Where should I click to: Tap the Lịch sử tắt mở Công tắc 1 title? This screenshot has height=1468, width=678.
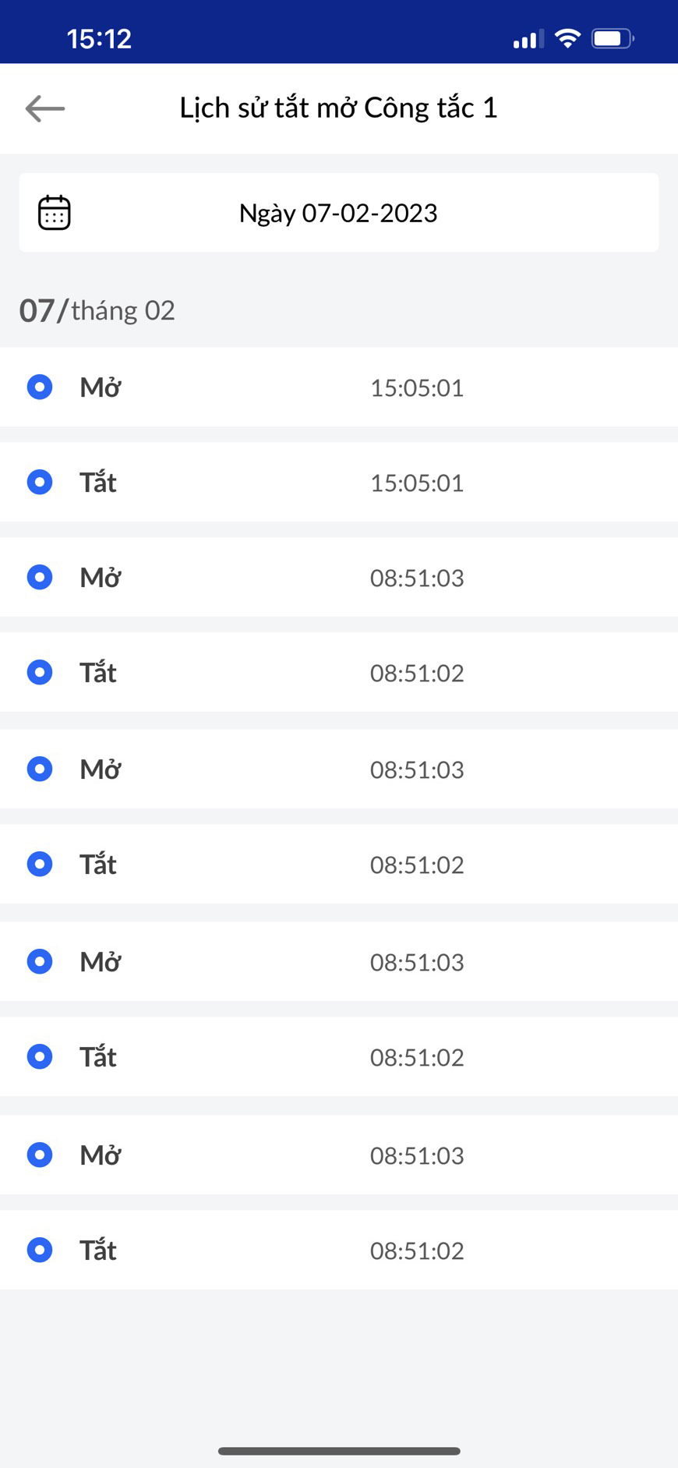[339, 108]
